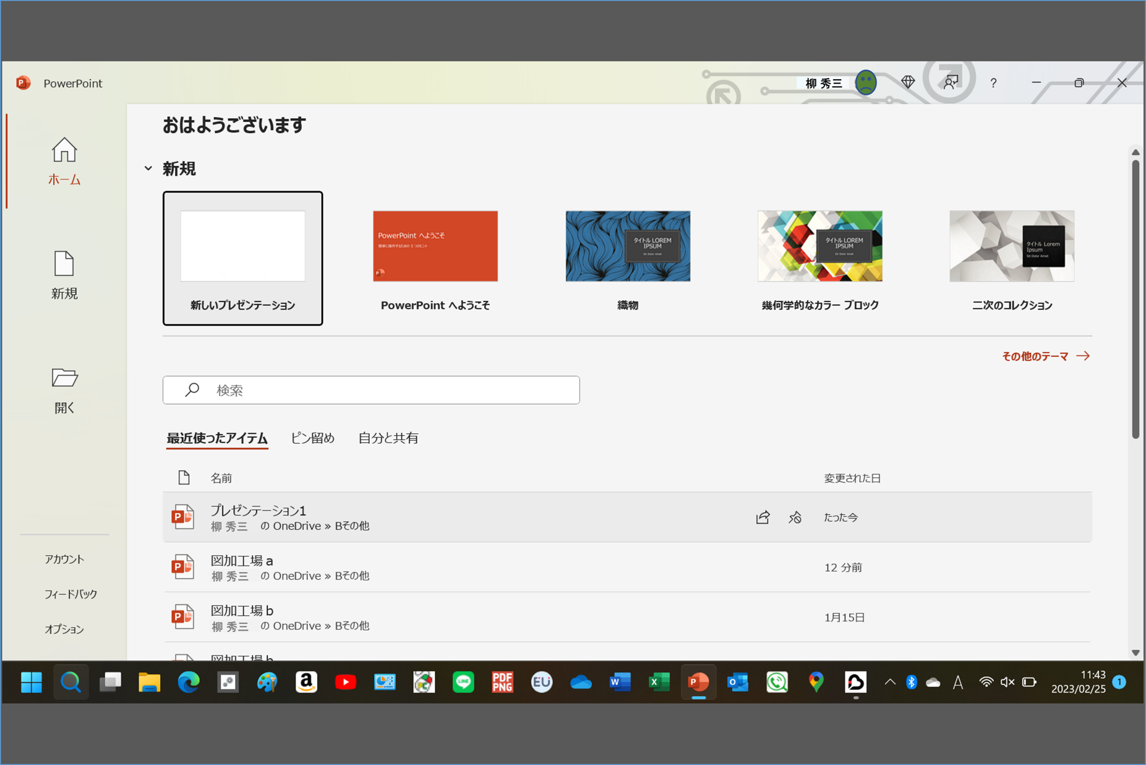Click the Bluetooth tray icon
Screen dimensions: 1146x765
[911, 682]
